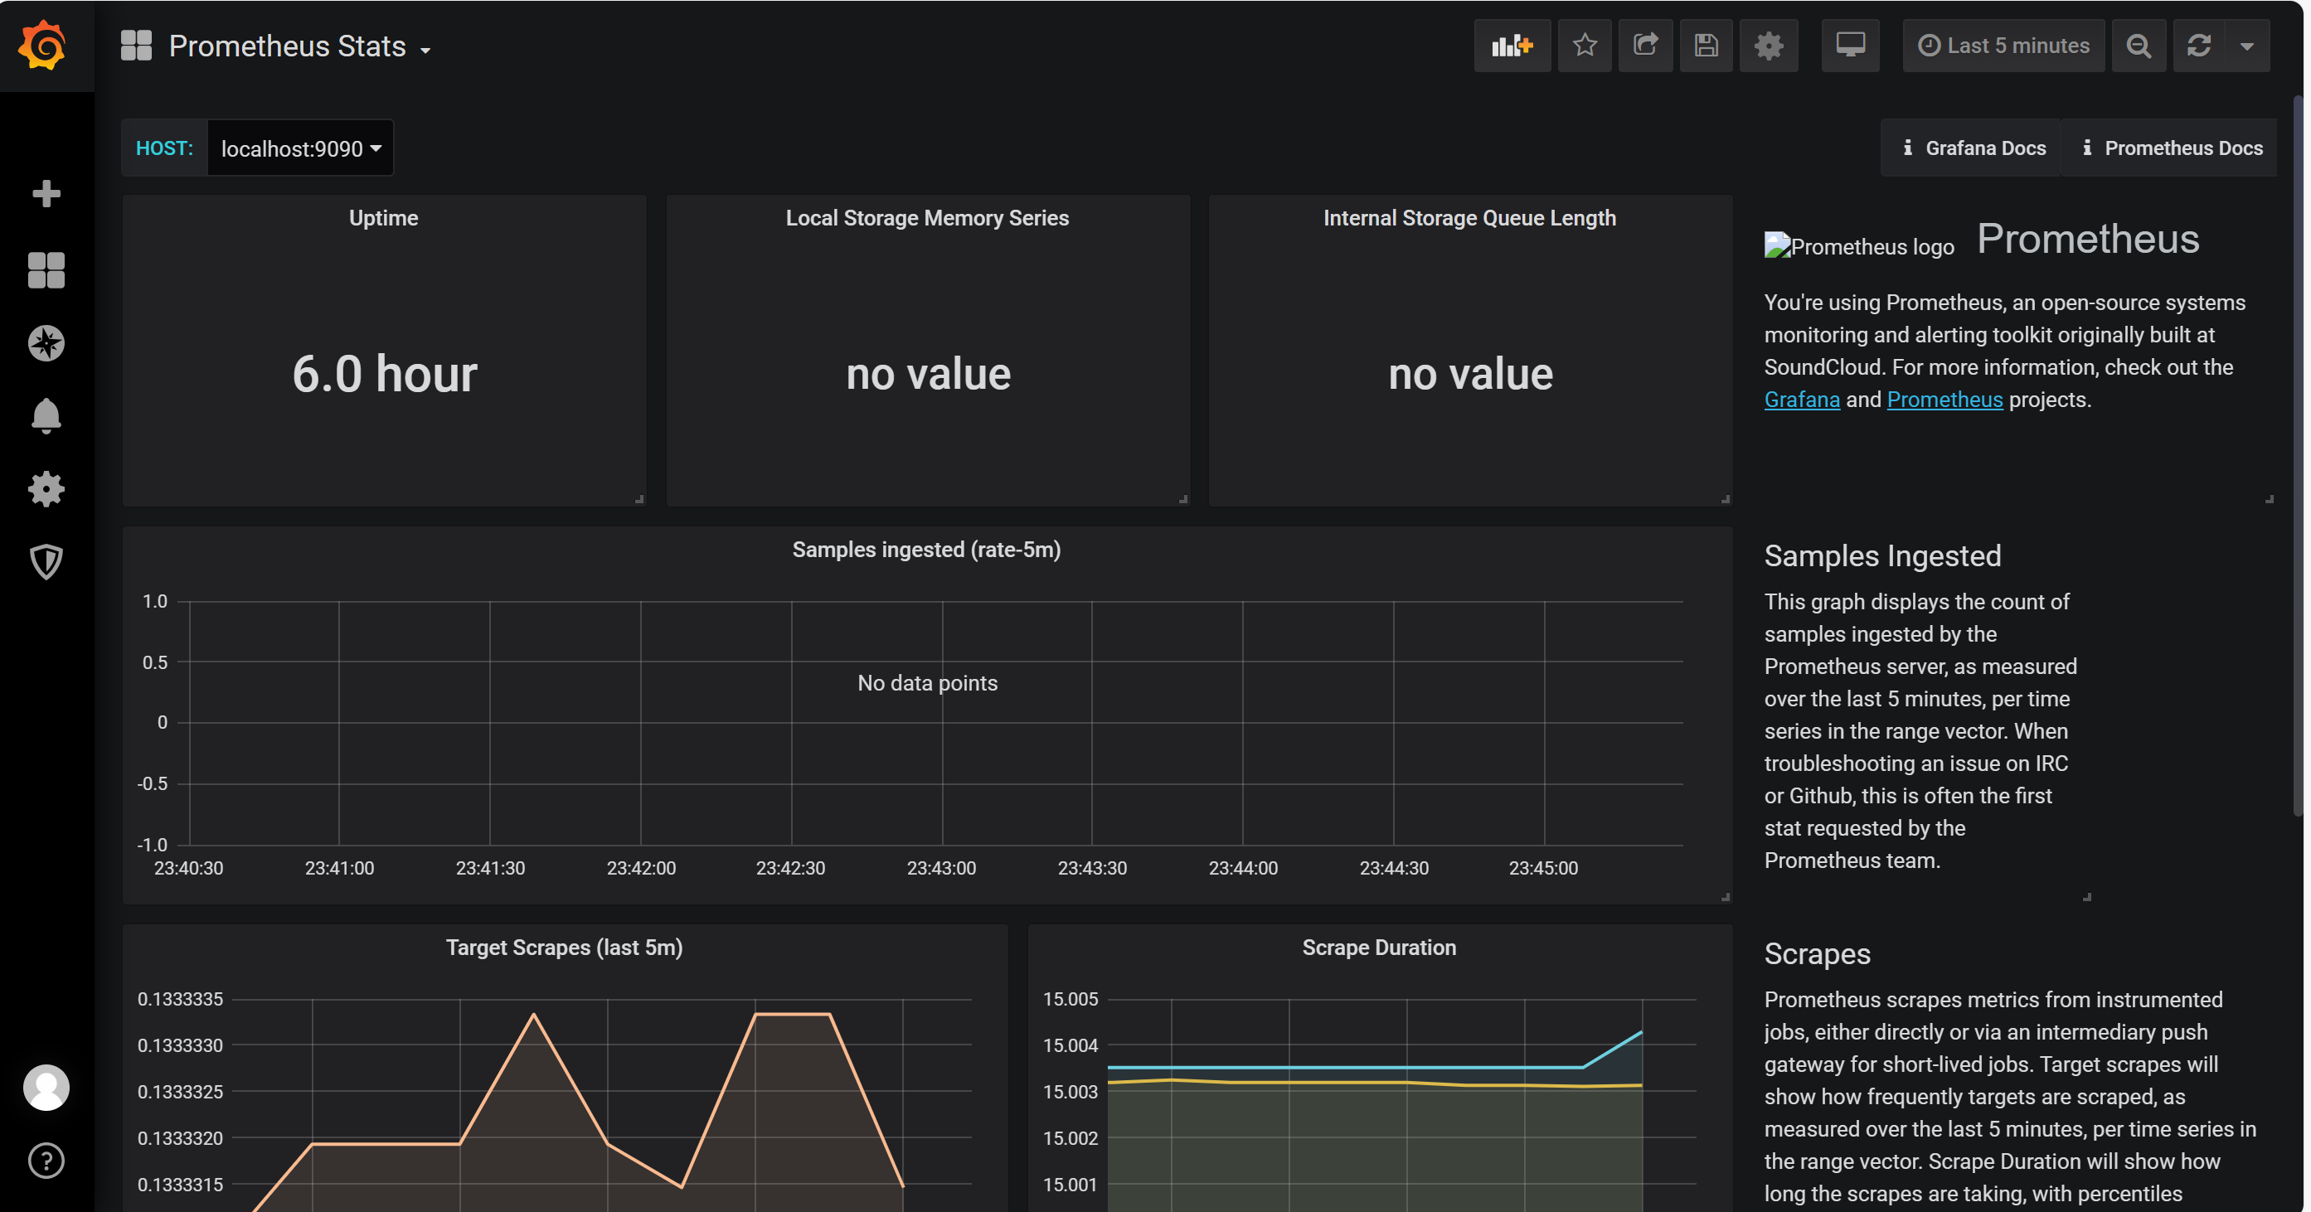2311x1212 pixels.
Task: Open the Configuration gear in sidebar
Action: click(x=46, y=489)
